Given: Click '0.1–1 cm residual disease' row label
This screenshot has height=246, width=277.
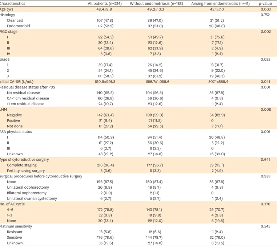Looking at the screenshot, I should tap(28, 98).
